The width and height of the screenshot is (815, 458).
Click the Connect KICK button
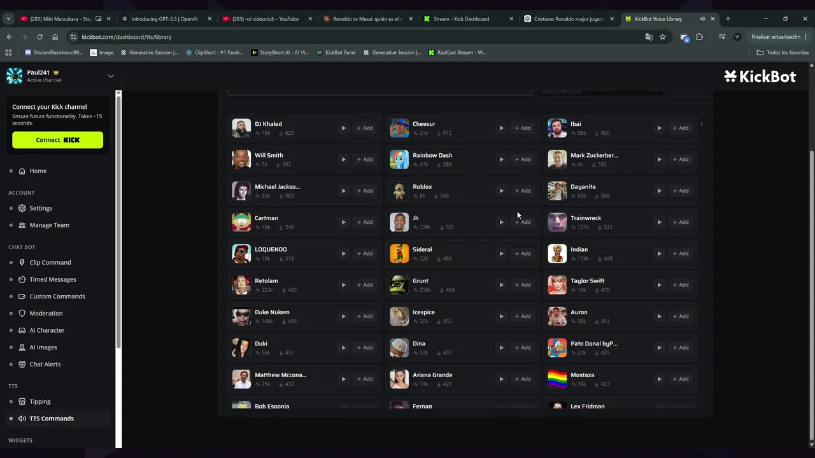click(57, 140)
